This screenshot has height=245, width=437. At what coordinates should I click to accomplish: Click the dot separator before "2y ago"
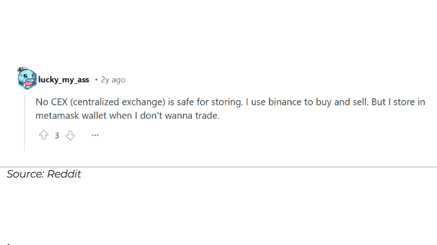(96, 80)
